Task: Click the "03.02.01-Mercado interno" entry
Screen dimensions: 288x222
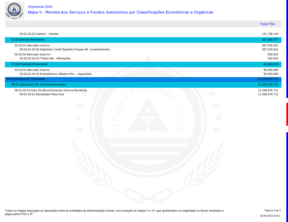Action: point(32,45)
